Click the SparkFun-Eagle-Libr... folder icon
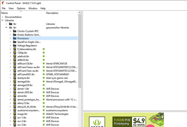The height and width of the screenshot is (127, 187). tap(15, 42)
